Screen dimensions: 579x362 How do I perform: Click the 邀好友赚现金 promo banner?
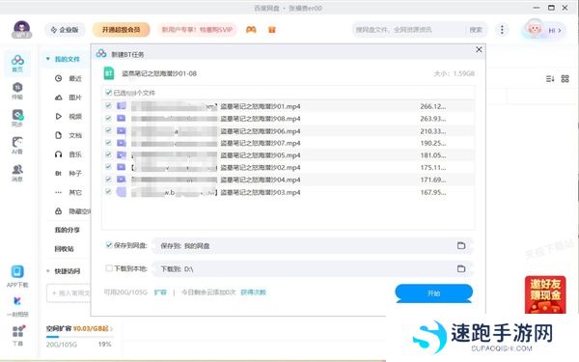[545, 294]
